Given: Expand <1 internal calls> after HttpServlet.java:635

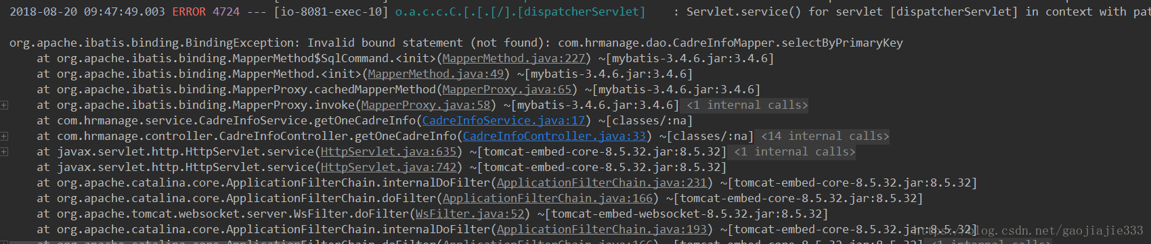Looking at the screenshot, I should pyautogui.click(x=794, y=152).
